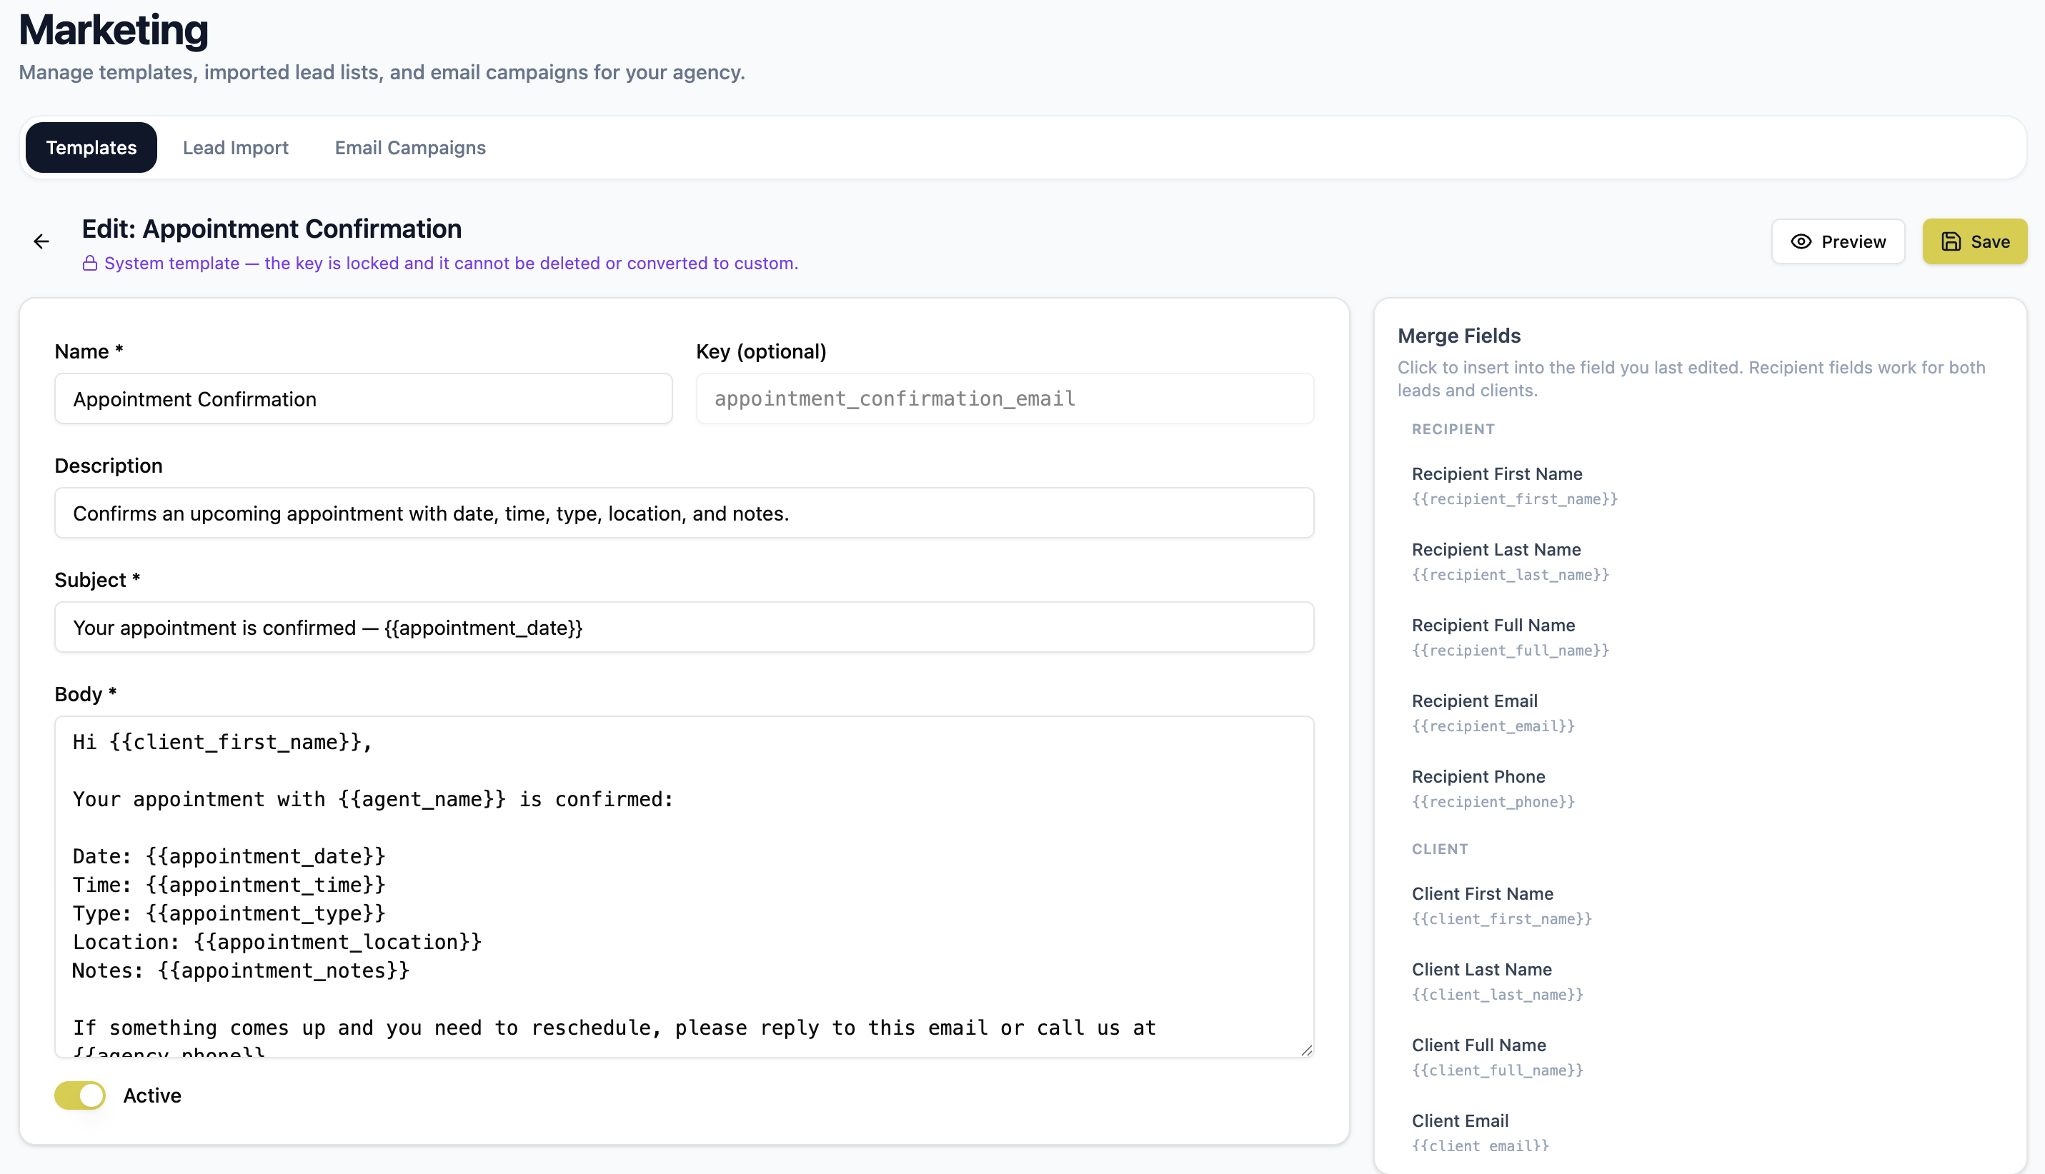Image resolution: width=2045 pixels, height=1174 pixels.
Task: Click the Subject field label
Action: pyautogui.click(x=98, y=580)
